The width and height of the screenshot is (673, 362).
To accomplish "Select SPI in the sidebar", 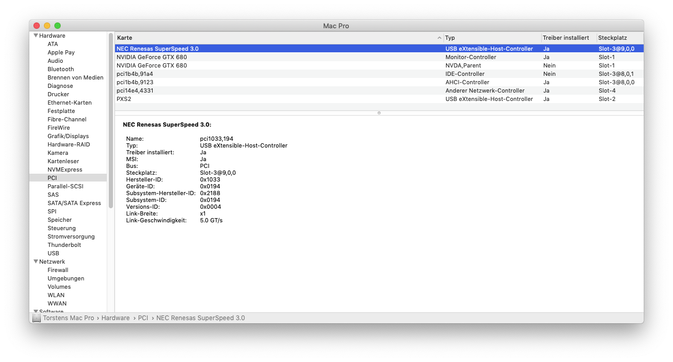I will click(52, 211).
